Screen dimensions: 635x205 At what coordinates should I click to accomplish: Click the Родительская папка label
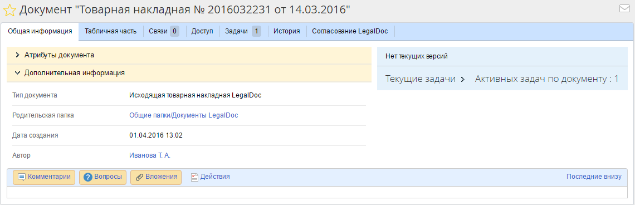(43, 115)
